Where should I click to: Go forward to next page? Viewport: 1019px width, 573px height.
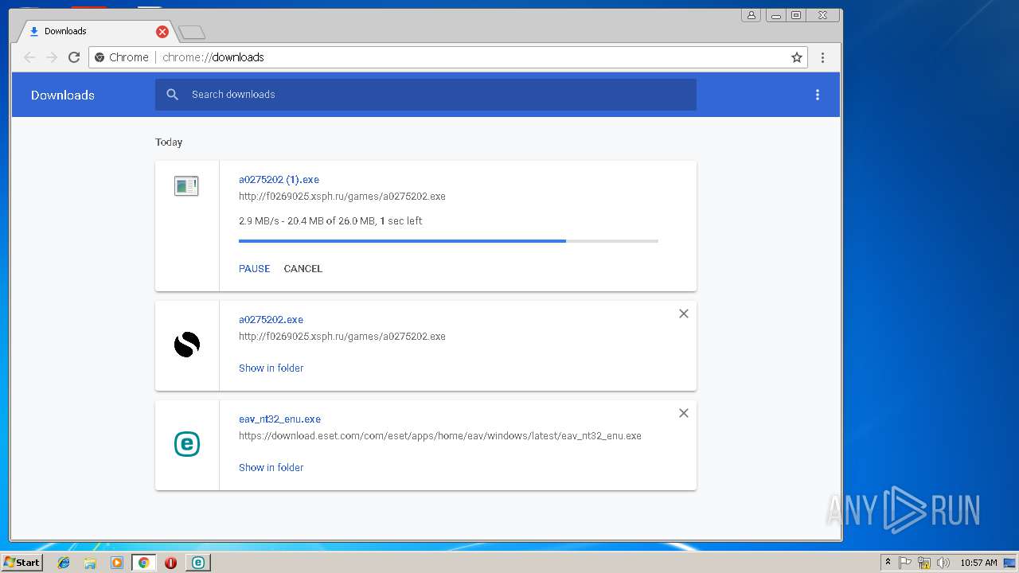click(52, 57)
